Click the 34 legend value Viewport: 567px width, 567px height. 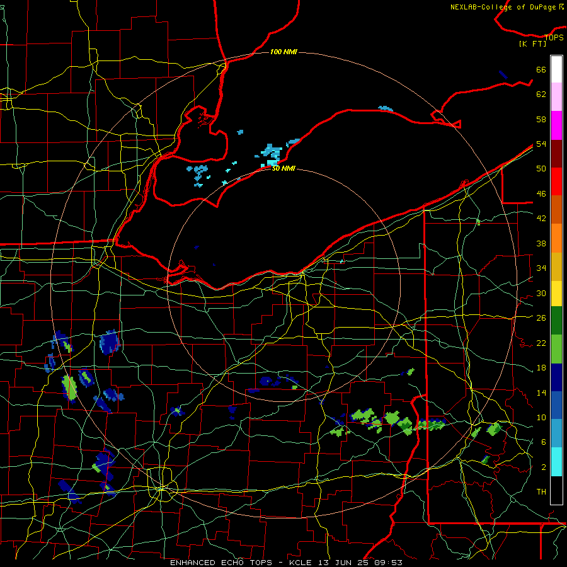click(541, 268)
